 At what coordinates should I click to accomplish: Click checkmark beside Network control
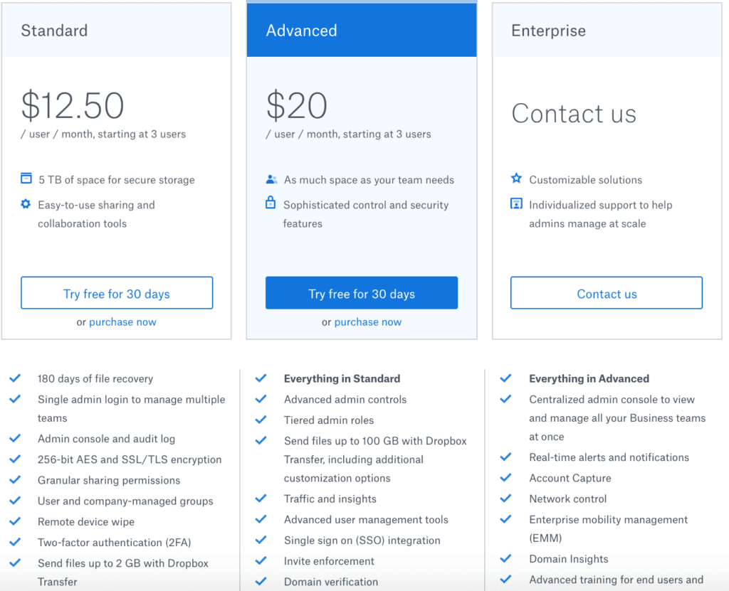506,498
